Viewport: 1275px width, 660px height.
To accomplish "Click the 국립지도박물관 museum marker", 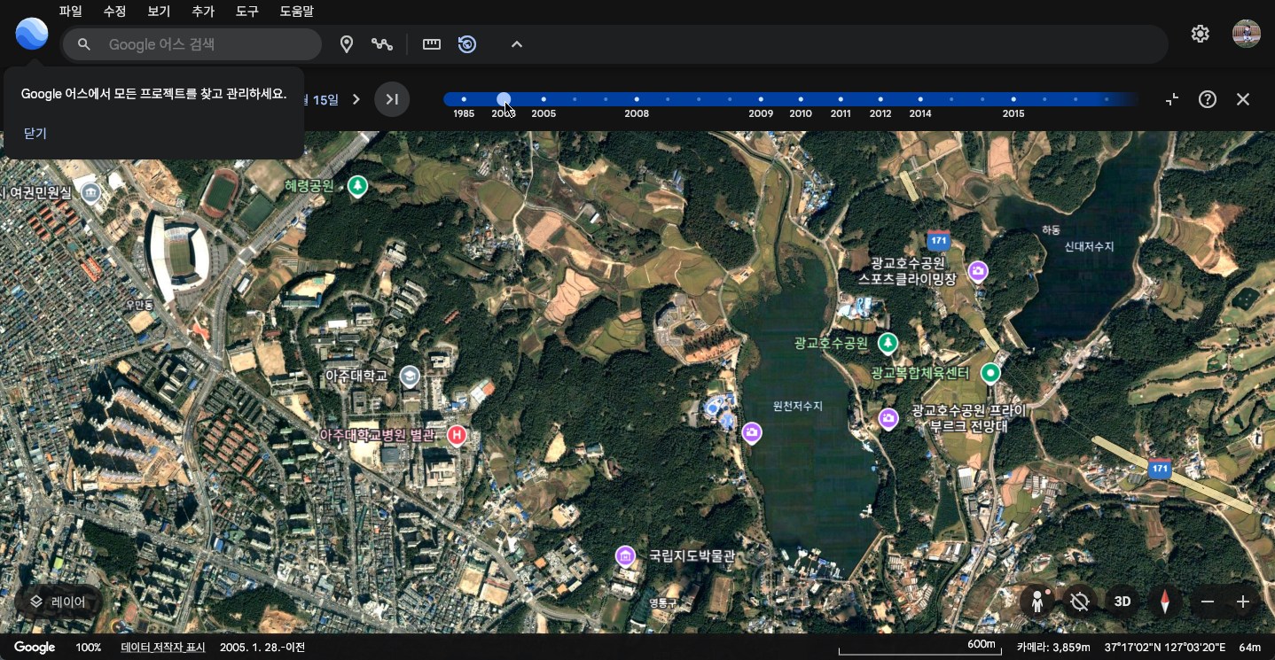I will (626, 556).
